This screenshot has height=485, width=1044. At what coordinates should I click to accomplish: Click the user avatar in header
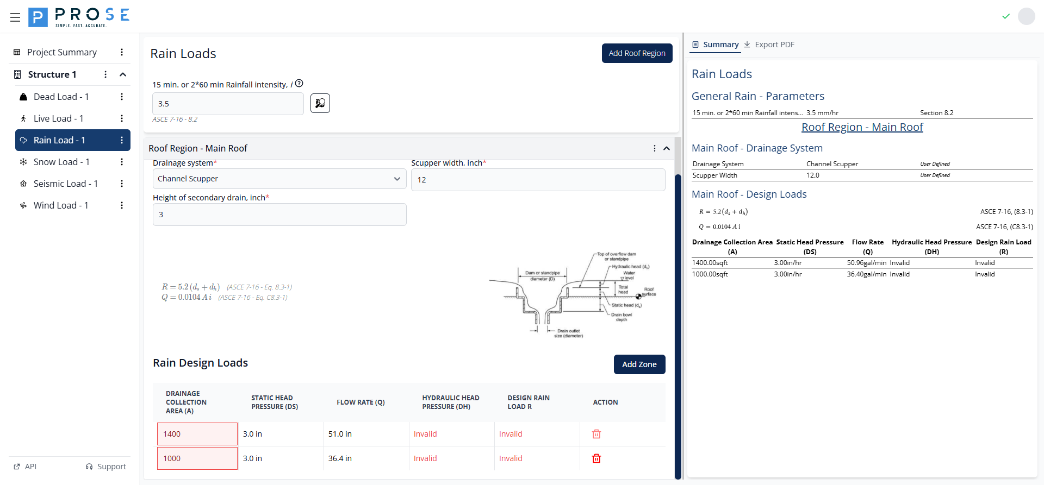[x=1026, y=16]
